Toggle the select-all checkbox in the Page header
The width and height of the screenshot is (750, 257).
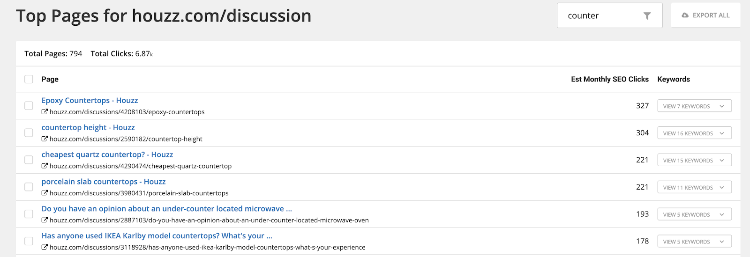[x=29, y=79]
